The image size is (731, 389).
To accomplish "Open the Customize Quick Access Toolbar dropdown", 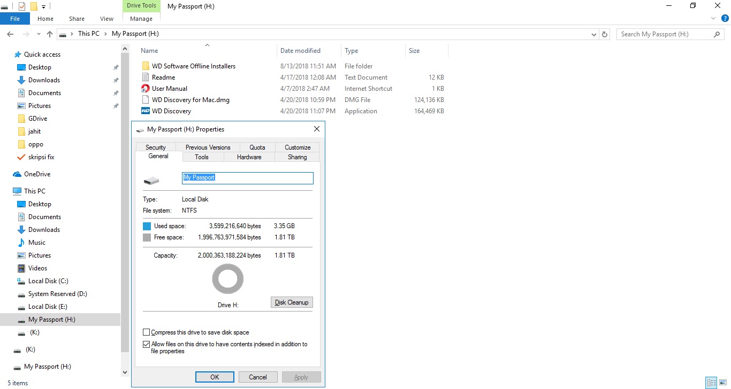I will [43, 6].
